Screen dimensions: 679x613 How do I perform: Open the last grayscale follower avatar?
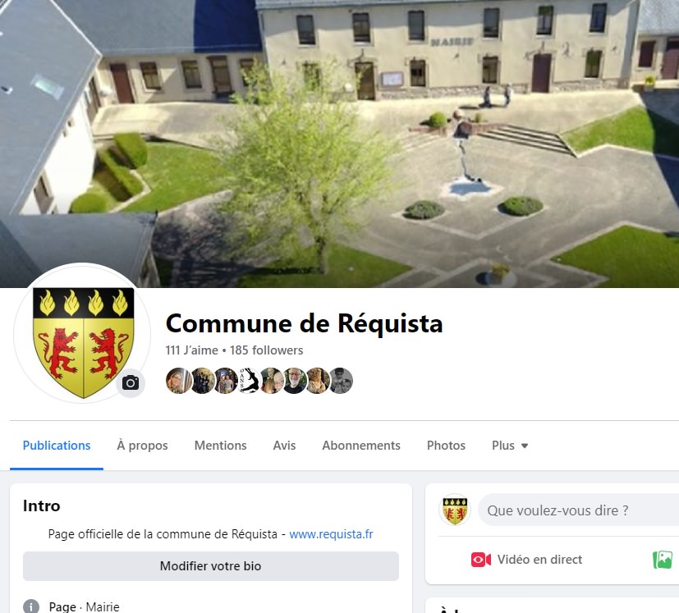point(342,381)
